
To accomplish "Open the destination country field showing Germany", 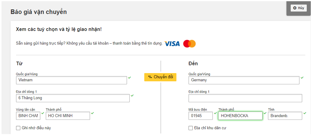I will [244, 80].
